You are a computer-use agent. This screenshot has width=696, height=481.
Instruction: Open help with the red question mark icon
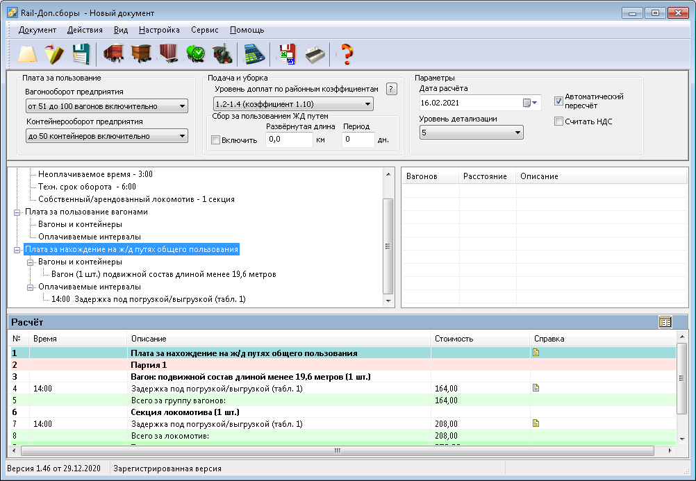tap(347, 54)
